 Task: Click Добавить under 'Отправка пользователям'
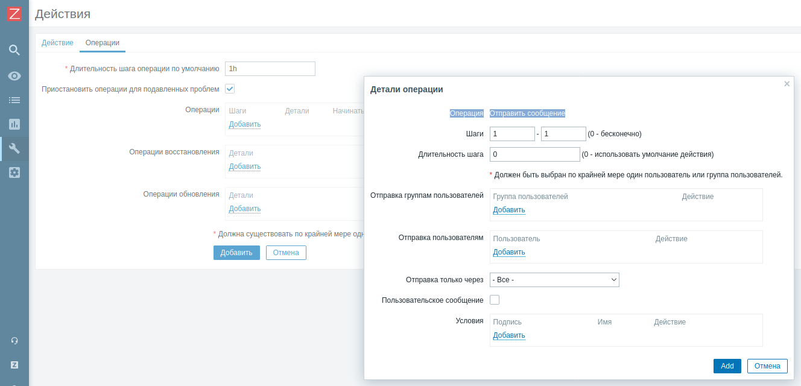(x=508, y=252)
